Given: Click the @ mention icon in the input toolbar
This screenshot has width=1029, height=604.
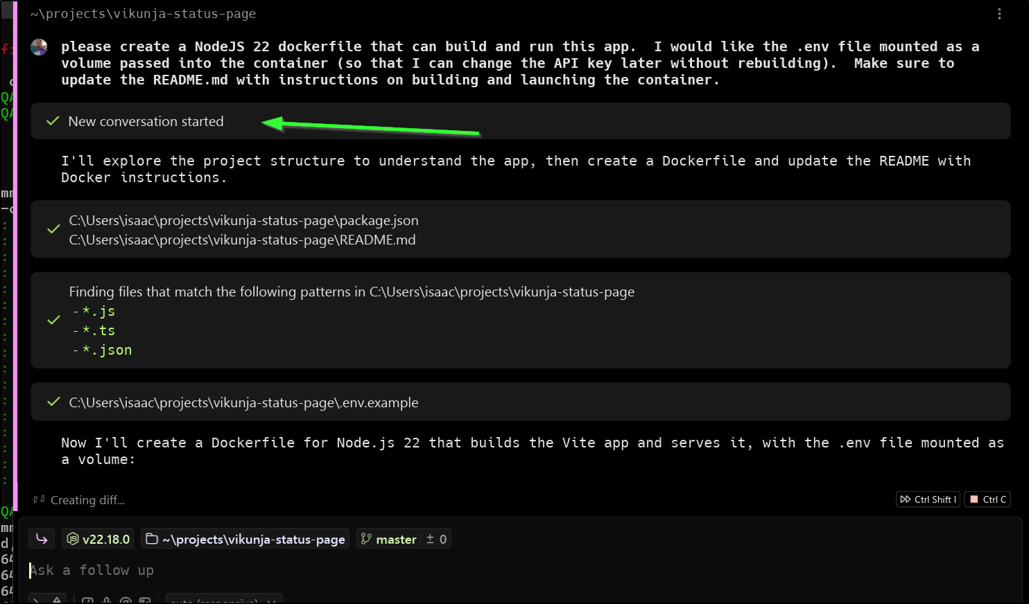Looking at the screenshot, I should click(x=126, y=600).
